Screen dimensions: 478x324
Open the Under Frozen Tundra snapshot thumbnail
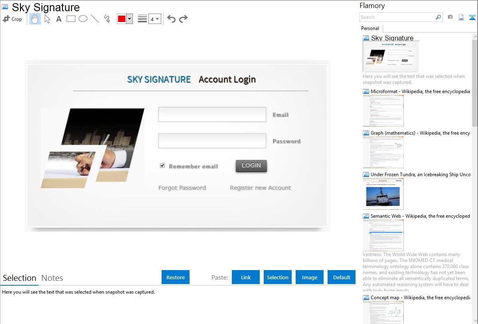click(x=383, y=194)
